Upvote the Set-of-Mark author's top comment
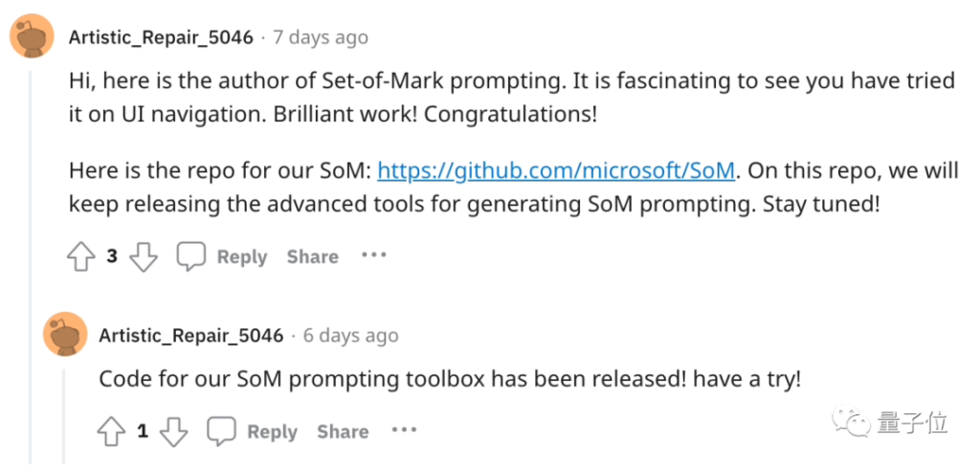The image size is (980, 466). click(x=81, y=256)
